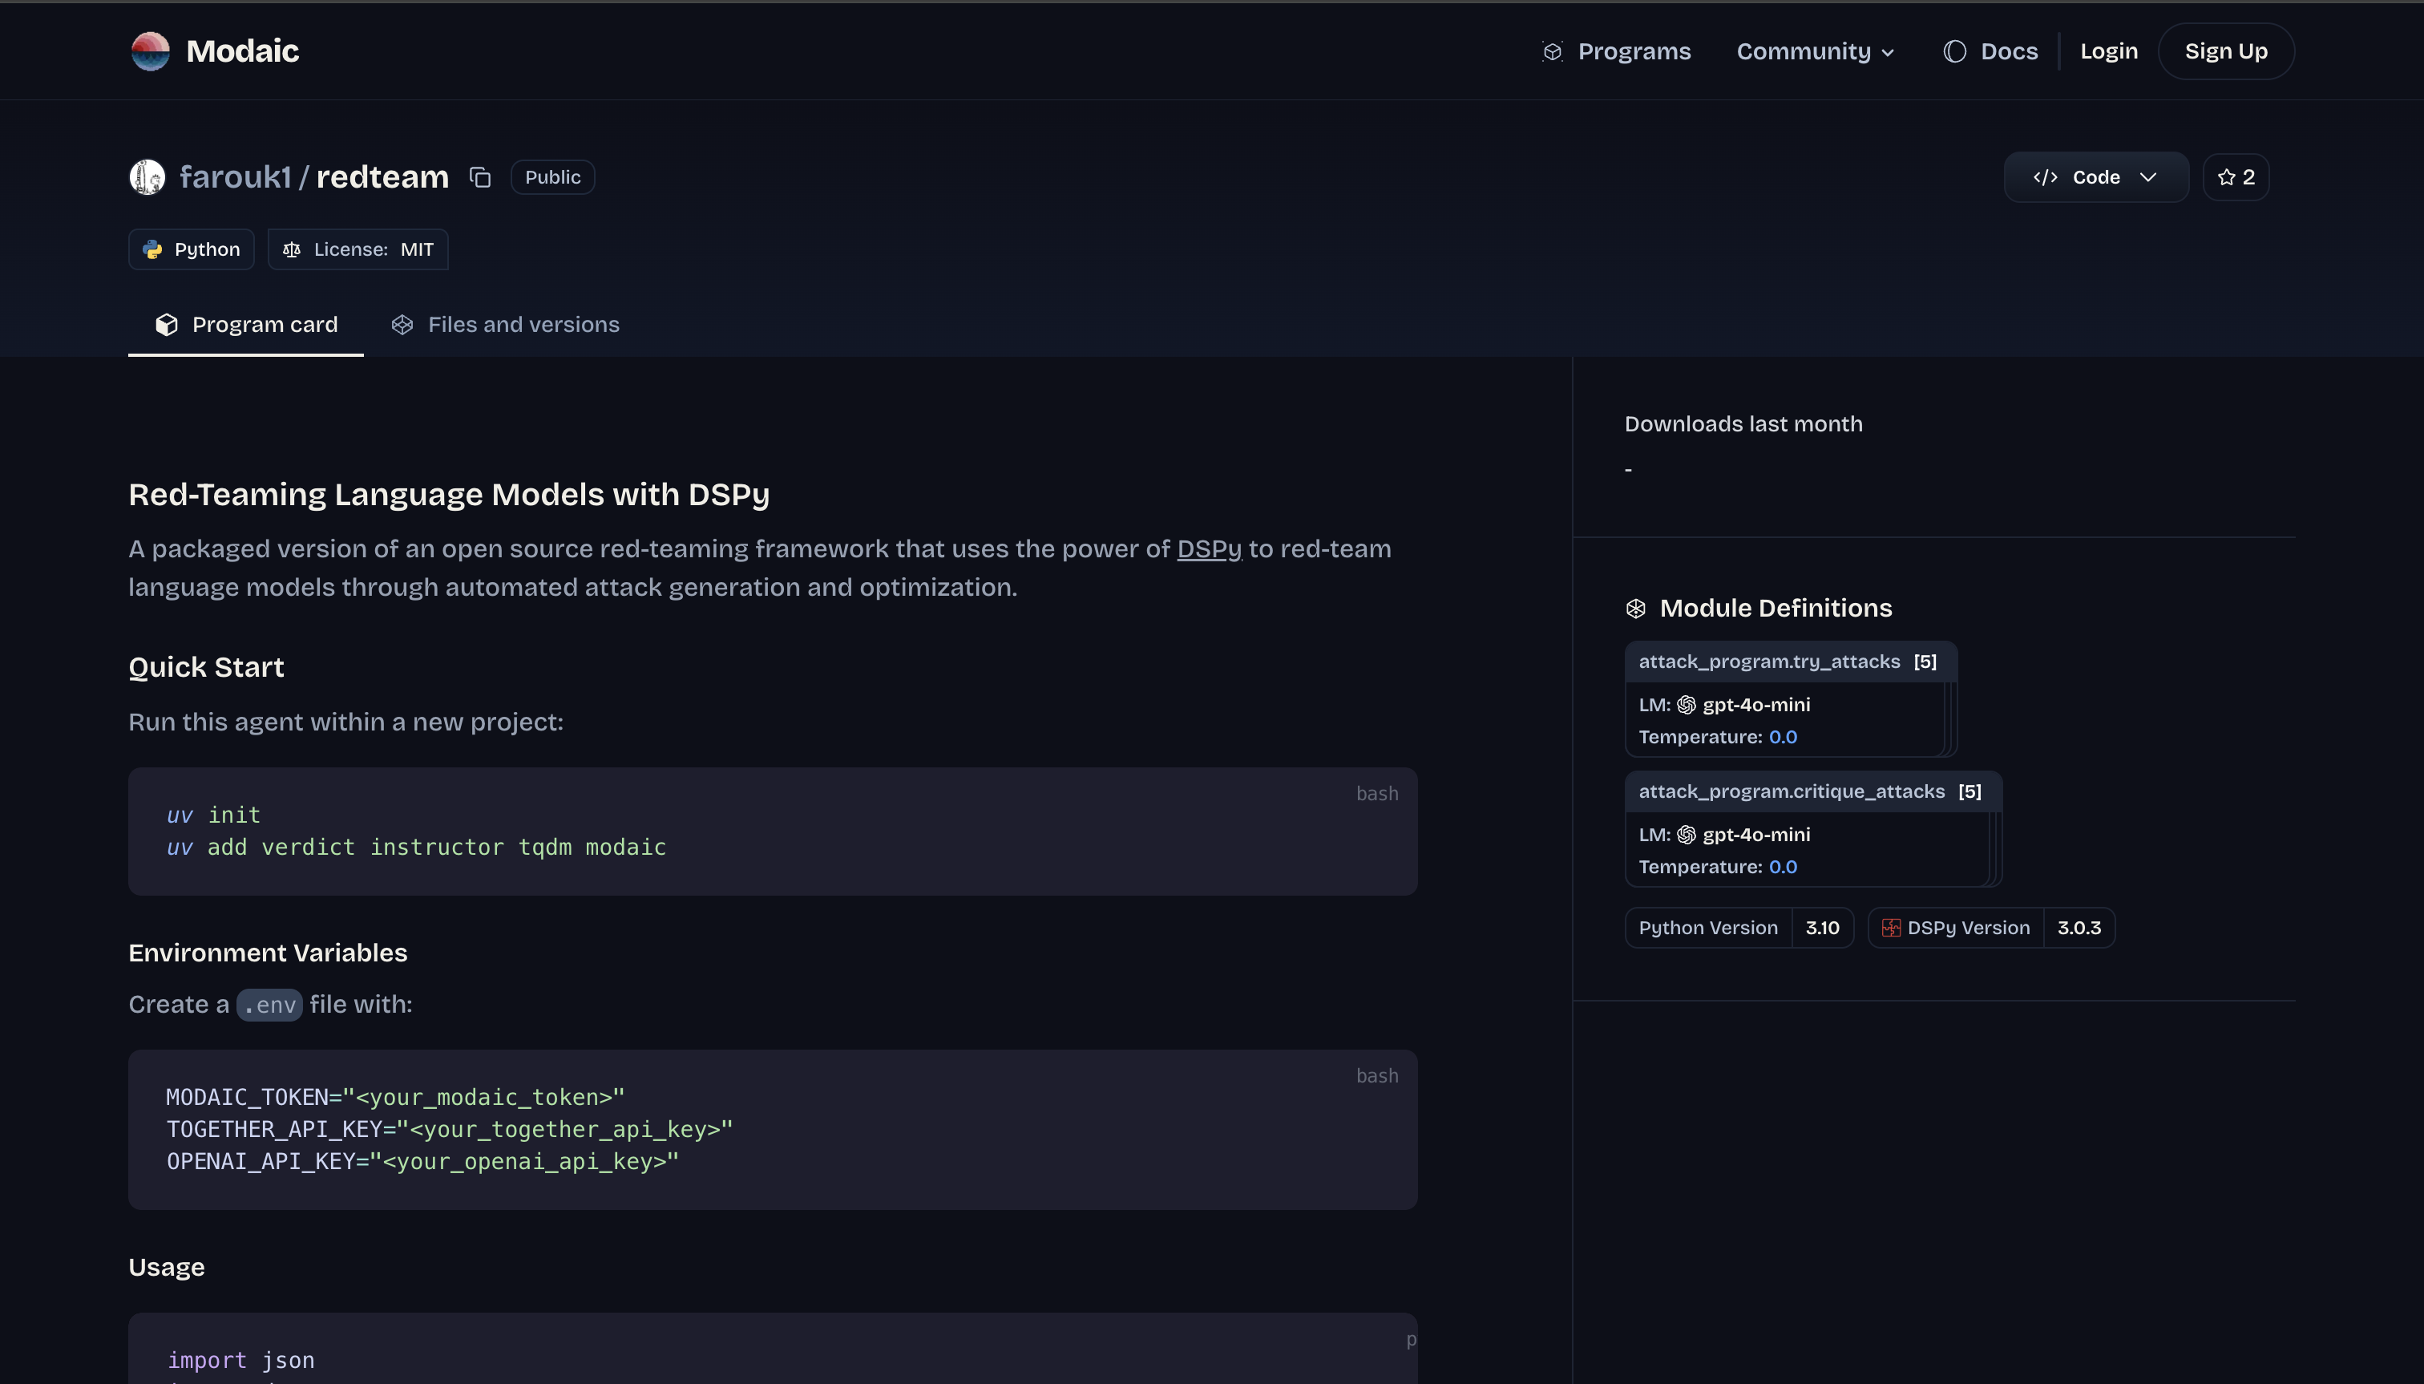Click the DSPy Version puzzle icon
The height and width of the screenshot is (1384, 2424).
point(1890,928)
